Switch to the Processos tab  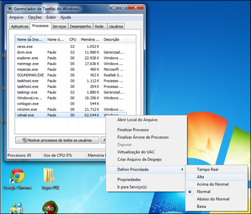[40, 26]
